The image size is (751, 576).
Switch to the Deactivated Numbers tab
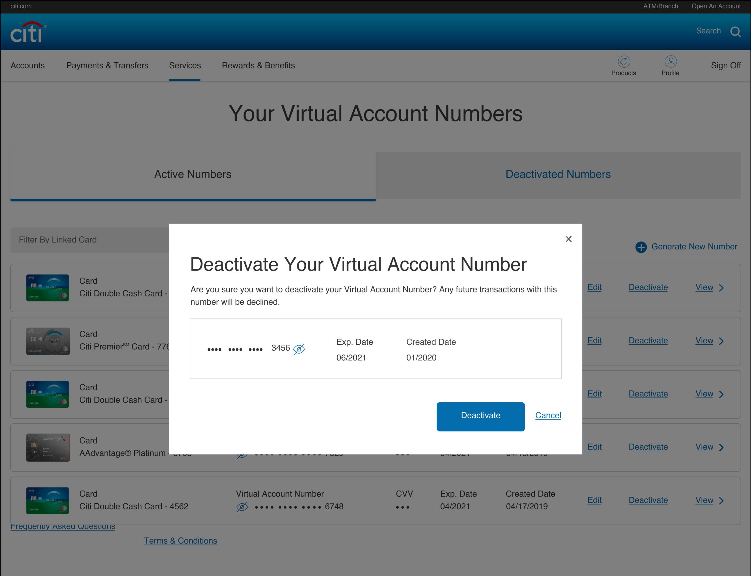coord(558,175)
